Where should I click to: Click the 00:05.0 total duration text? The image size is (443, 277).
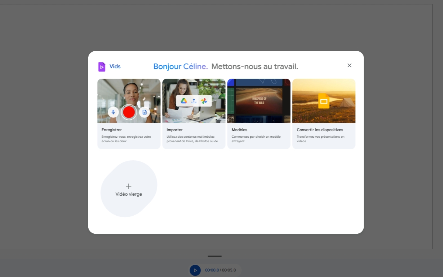click(229, 270)
